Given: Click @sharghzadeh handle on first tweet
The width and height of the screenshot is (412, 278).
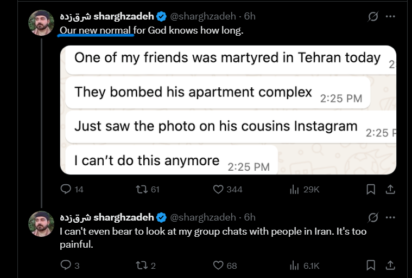Looking at the screenshot, I should click(203, 16).
